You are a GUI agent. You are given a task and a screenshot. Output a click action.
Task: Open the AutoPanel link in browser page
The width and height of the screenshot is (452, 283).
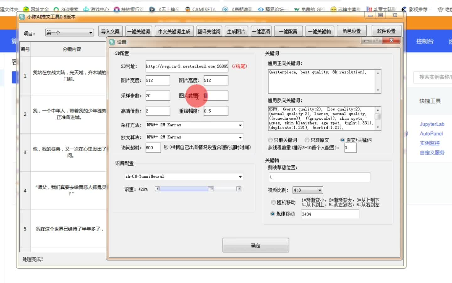coord(431,134)
